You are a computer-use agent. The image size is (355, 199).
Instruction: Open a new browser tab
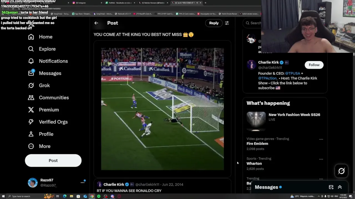(x=205, y=3)
